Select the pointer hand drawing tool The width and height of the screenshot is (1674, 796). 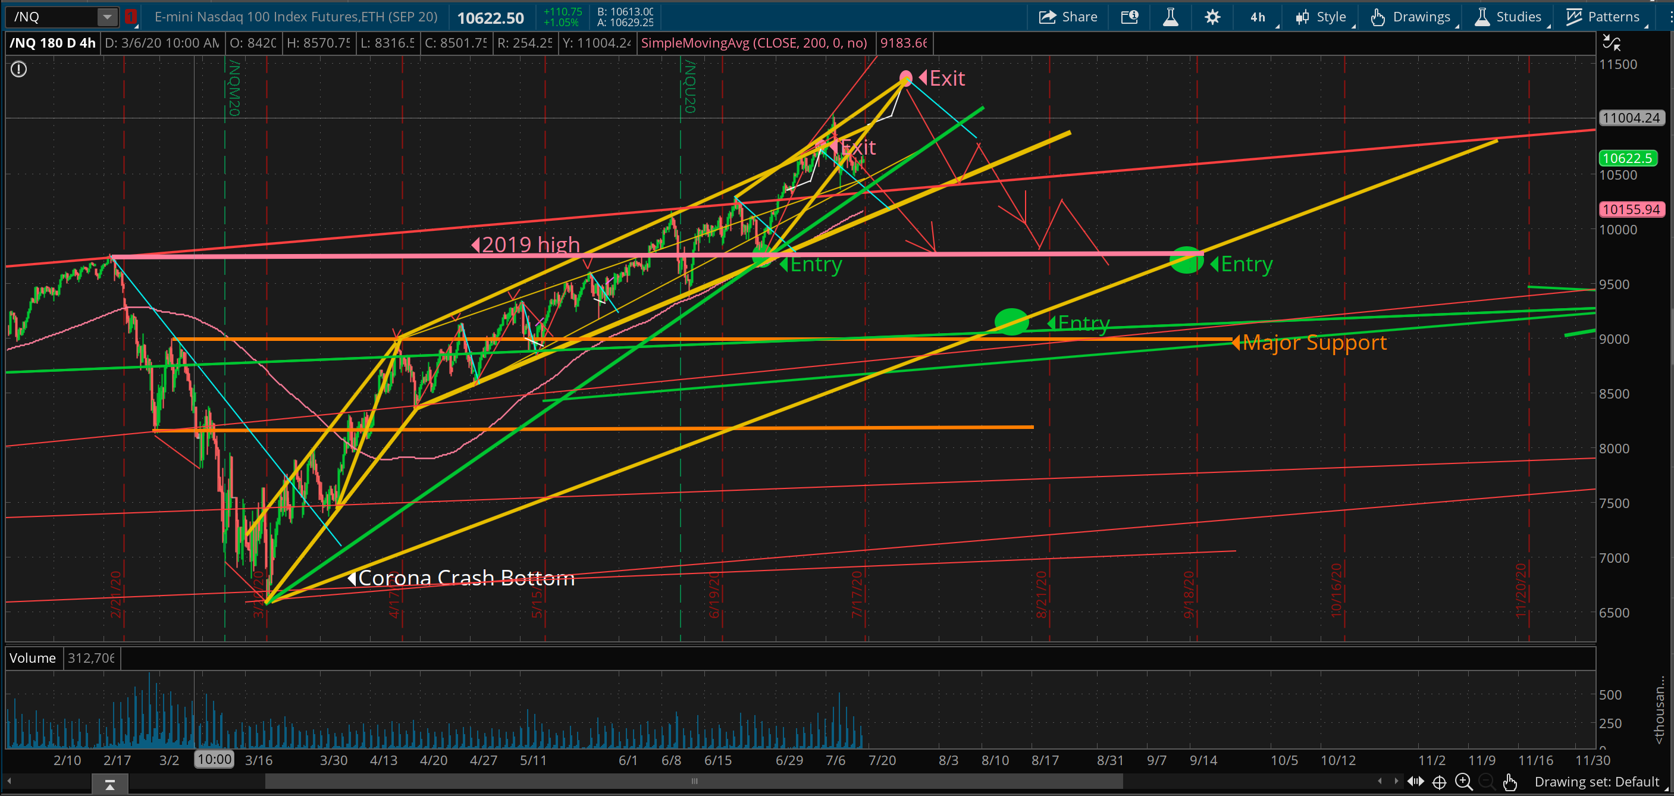point(1509,782)
